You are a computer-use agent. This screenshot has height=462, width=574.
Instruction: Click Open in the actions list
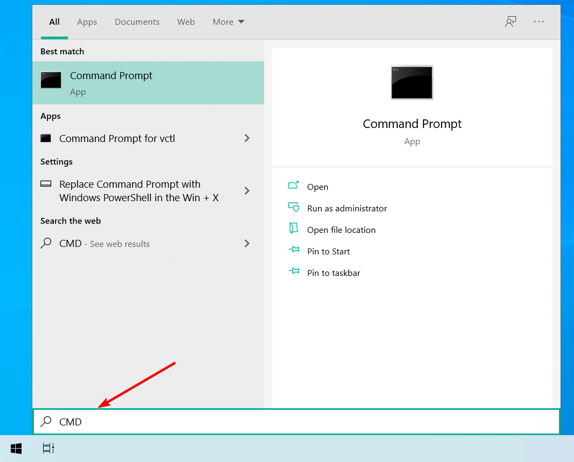point(317,187)
